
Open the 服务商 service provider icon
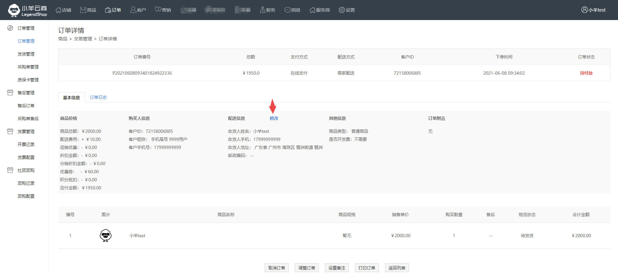click(x=312, y=10)
